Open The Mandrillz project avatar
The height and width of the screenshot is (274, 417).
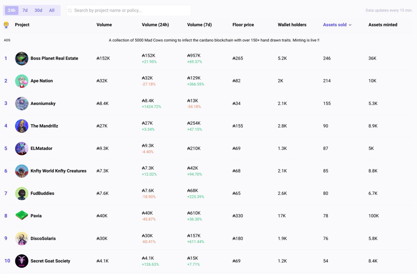(x=22, y=126)
